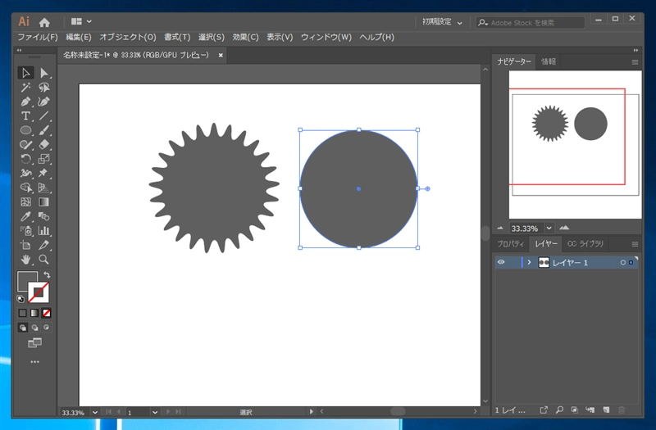Select the Rotate tool

[26, 159]
